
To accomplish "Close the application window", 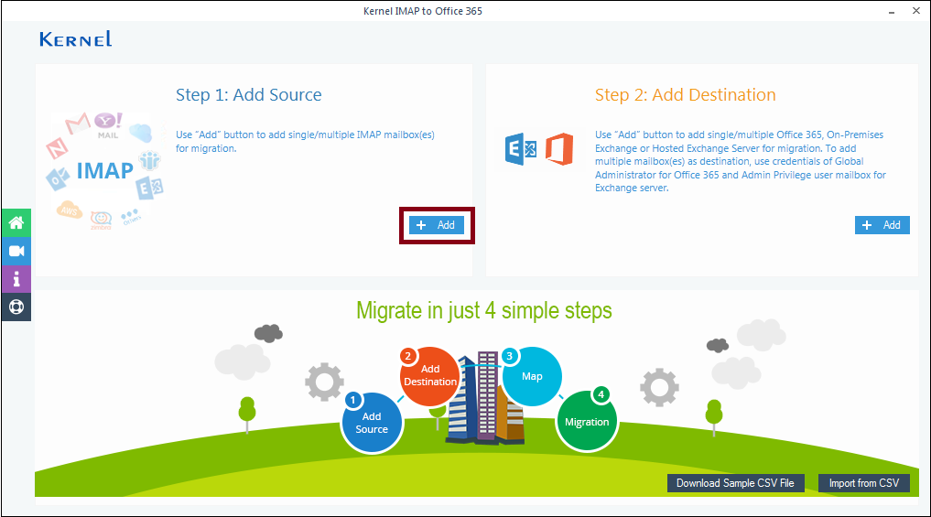I will [x=916, y=11].
